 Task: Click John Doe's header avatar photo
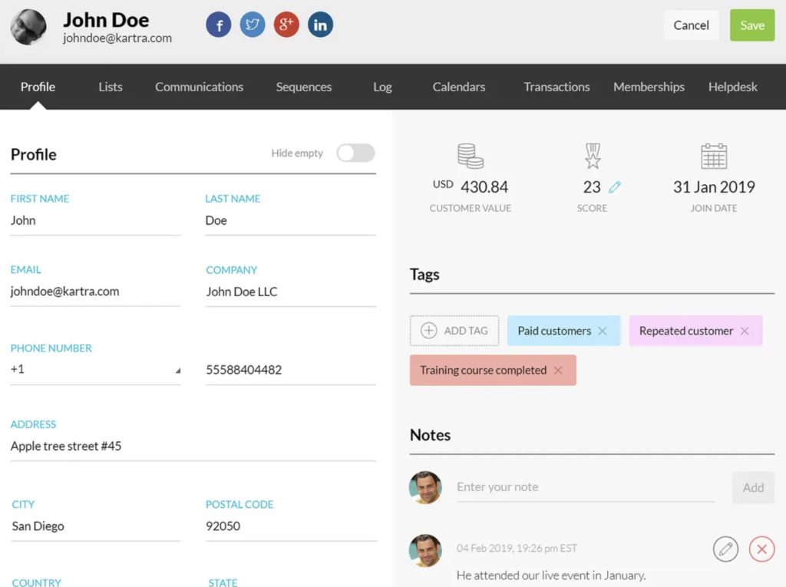[x=28, y=27]
